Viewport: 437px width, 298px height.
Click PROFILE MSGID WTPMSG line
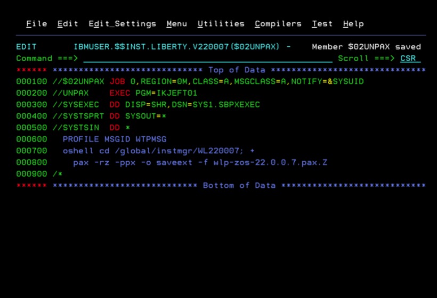[x=115, y=139]
